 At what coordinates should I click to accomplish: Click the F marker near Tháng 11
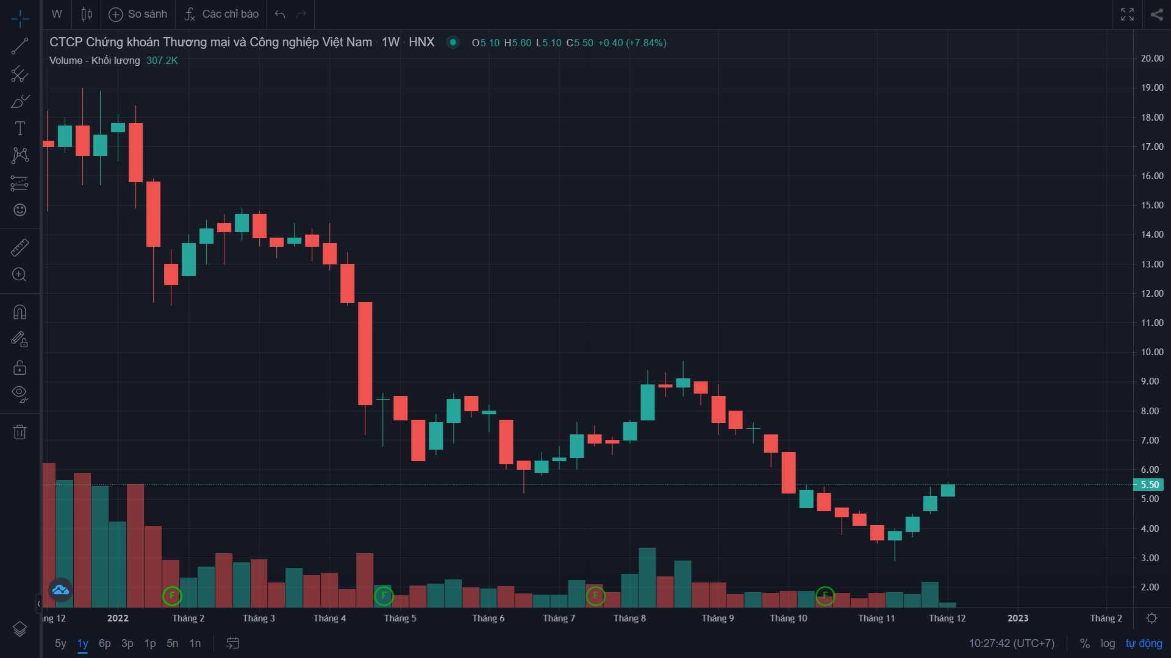click(825, 595)
